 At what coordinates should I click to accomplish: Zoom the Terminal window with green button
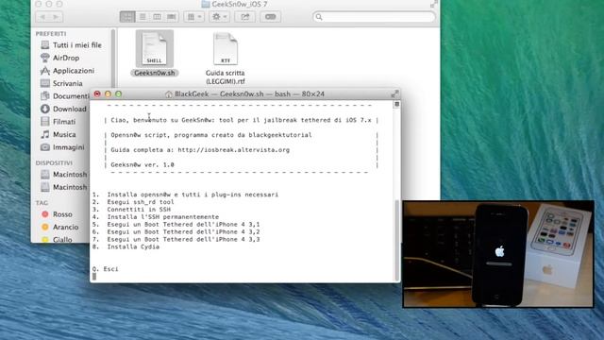pos(119,93)
